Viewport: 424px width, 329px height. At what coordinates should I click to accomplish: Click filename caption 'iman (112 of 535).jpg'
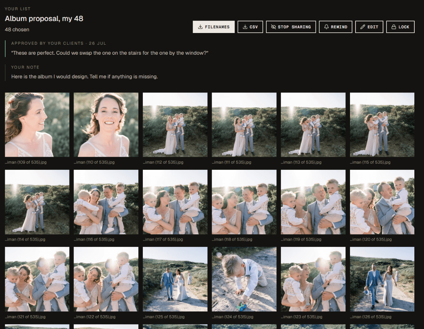163,162
